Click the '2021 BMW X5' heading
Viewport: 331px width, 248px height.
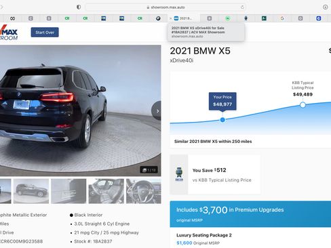[200, 51]
